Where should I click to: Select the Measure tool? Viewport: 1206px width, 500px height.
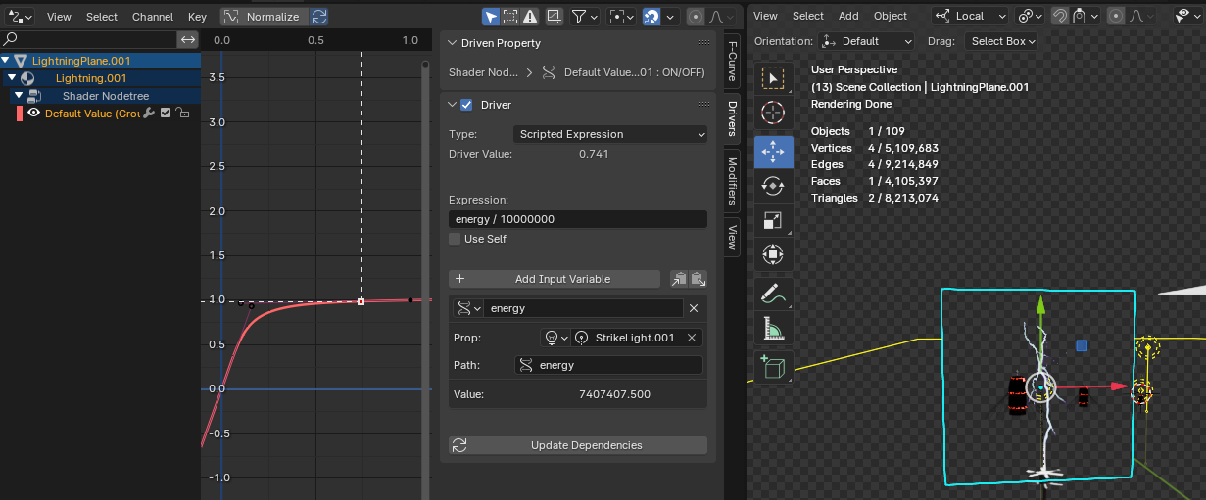pos(774,329)
